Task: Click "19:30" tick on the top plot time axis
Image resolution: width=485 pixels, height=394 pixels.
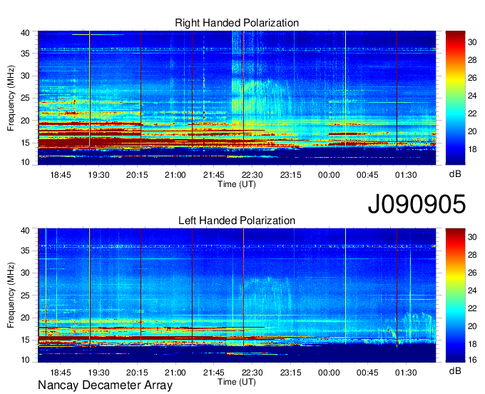Action: (x=98, y=175)
